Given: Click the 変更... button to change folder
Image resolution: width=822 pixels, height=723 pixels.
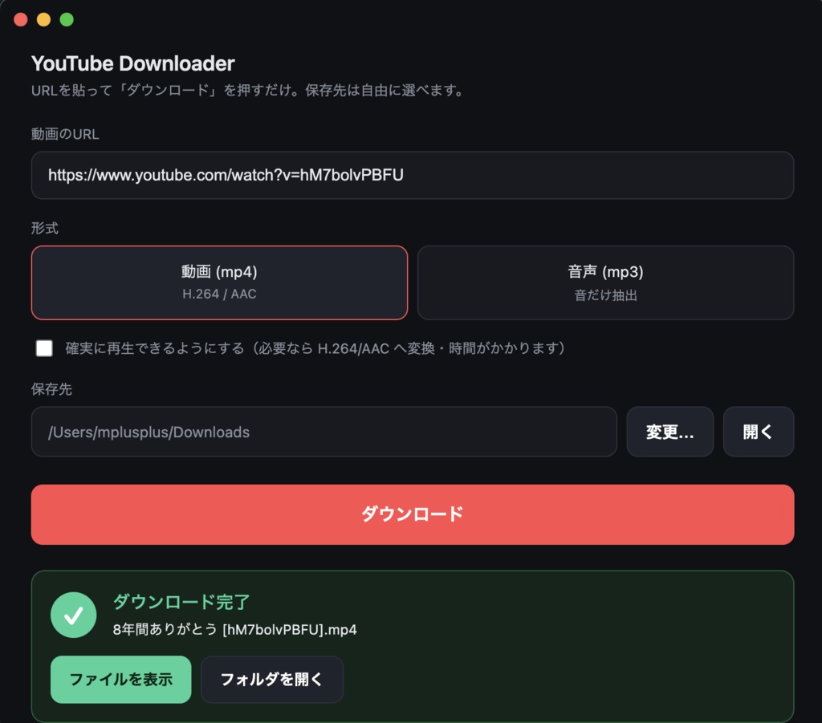Looking at the screenshot, I should [670, 432].
